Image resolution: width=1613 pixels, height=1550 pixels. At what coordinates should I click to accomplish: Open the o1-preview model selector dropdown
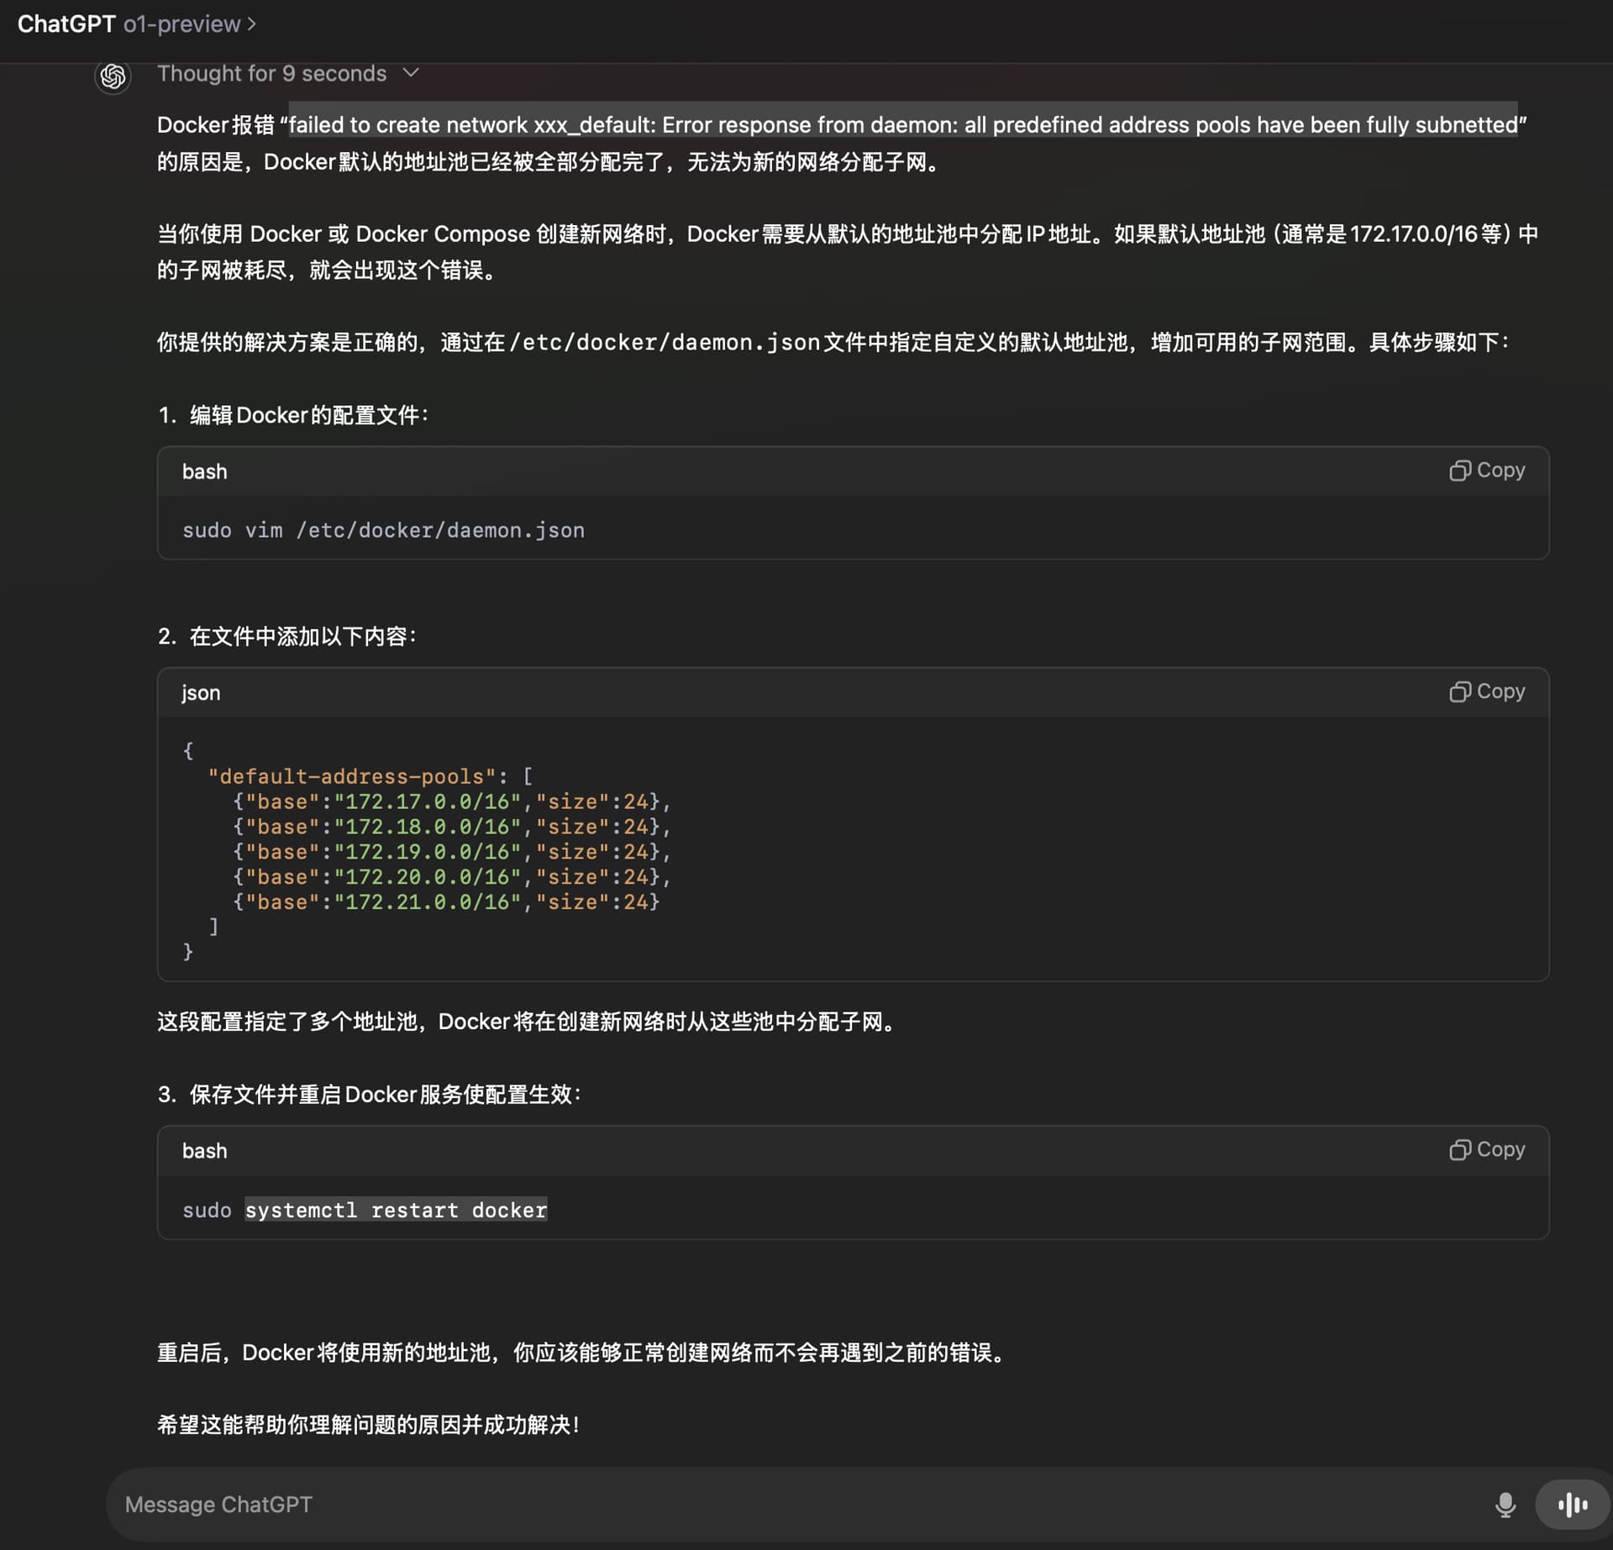tap(190, 24)
